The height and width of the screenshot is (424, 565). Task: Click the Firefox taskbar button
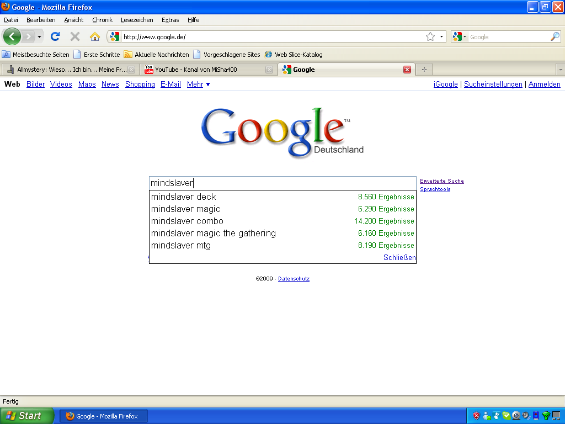click(103, 416)
